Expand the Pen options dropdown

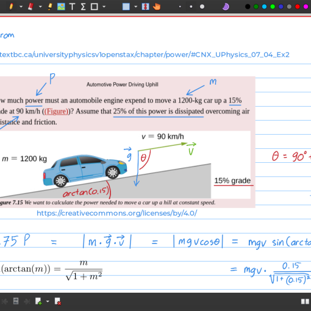(21, 7)
